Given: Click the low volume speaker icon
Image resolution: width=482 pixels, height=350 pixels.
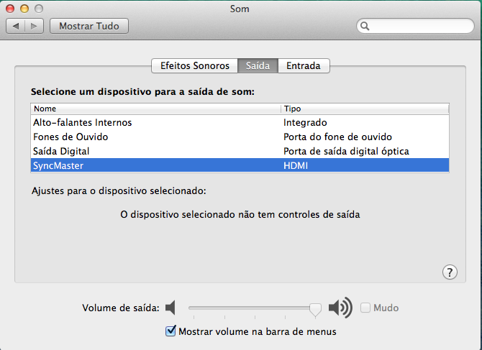Looking at the screenshot, I should [x=170, y=308].
